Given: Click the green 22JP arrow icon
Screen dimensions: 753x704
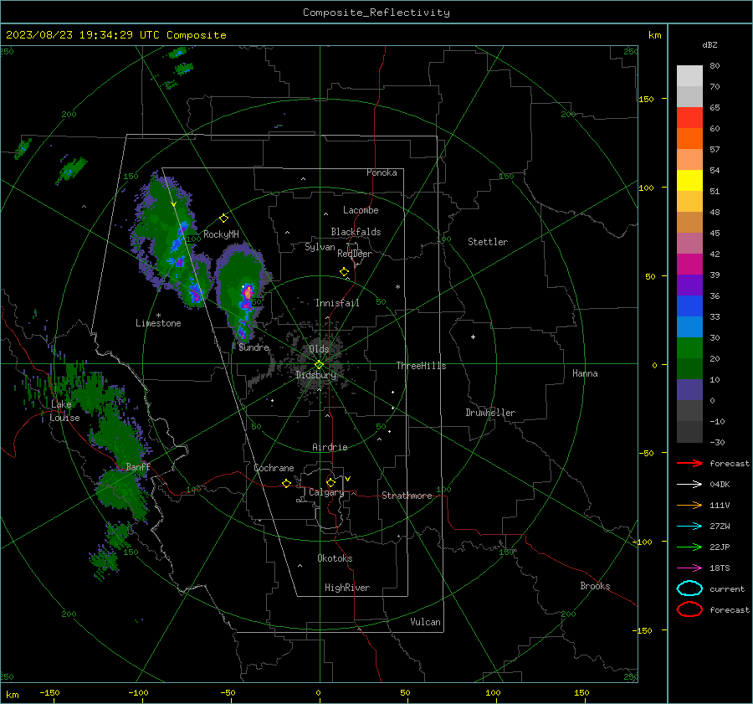Looking at the screenshot, I should 689,547.
